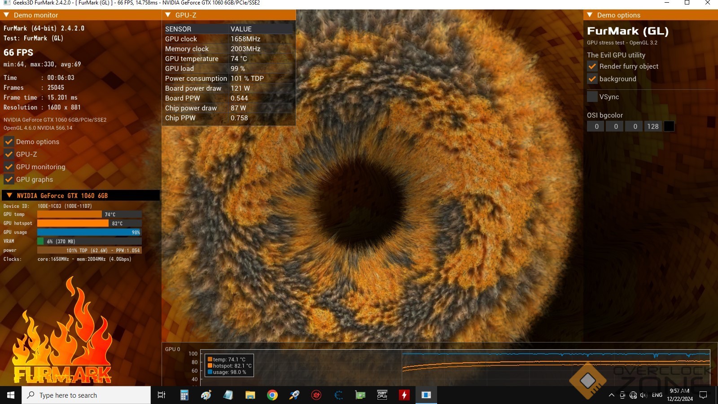Click the ENG language indicator
Screen dimensions: 718x404
(x=657, y=395)
